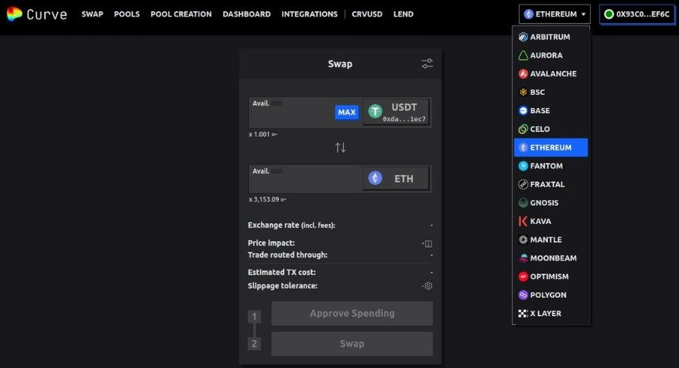Viewport: 679px width, 368px height.
Task: Click the Mantle network icon
Action: coord(523,239)
